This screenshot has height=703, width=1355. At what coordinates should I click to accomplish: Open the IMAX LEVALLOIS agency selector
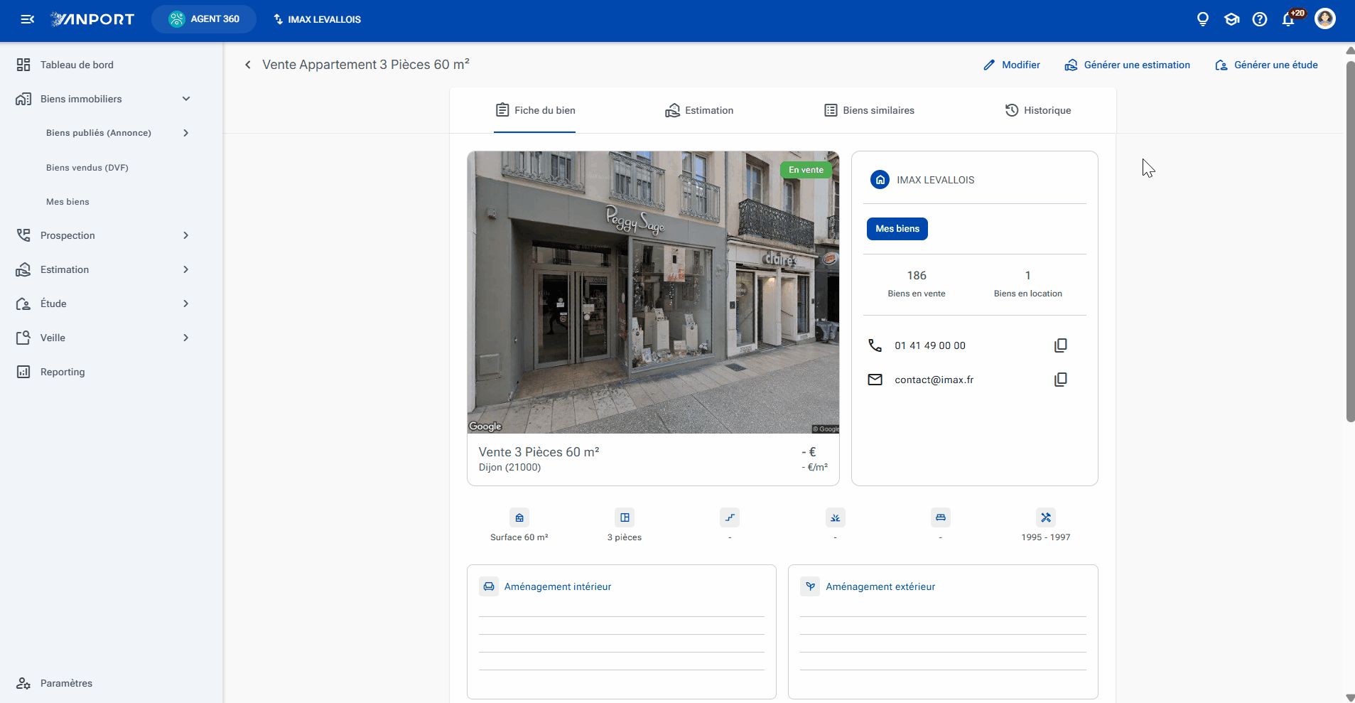(318, 19)
